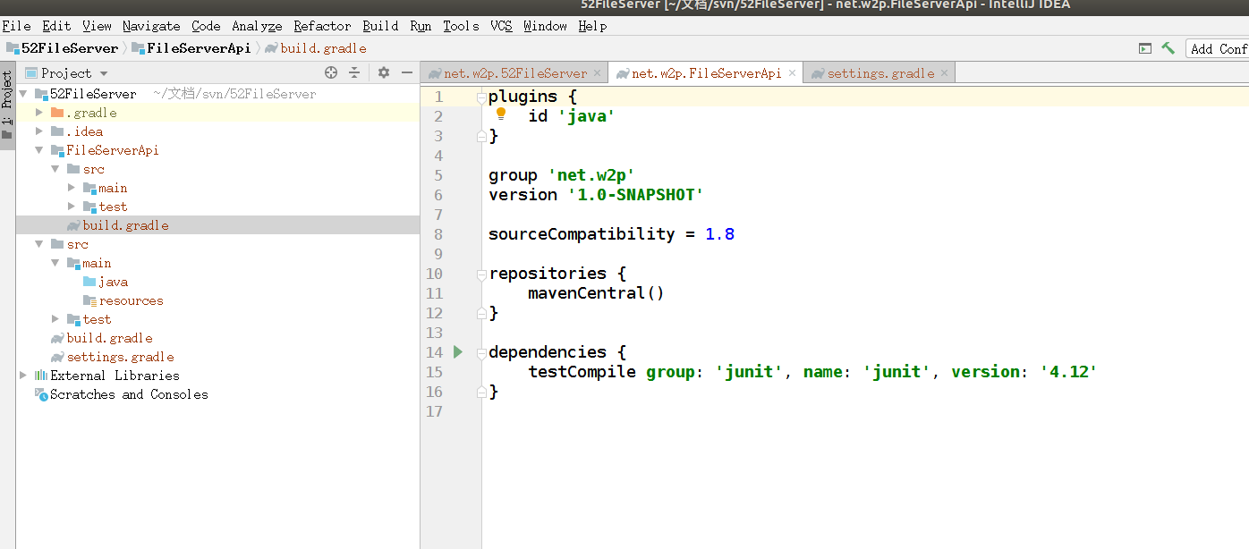Click the run-window icon left of the hammer

click(x=1144, y=48)
